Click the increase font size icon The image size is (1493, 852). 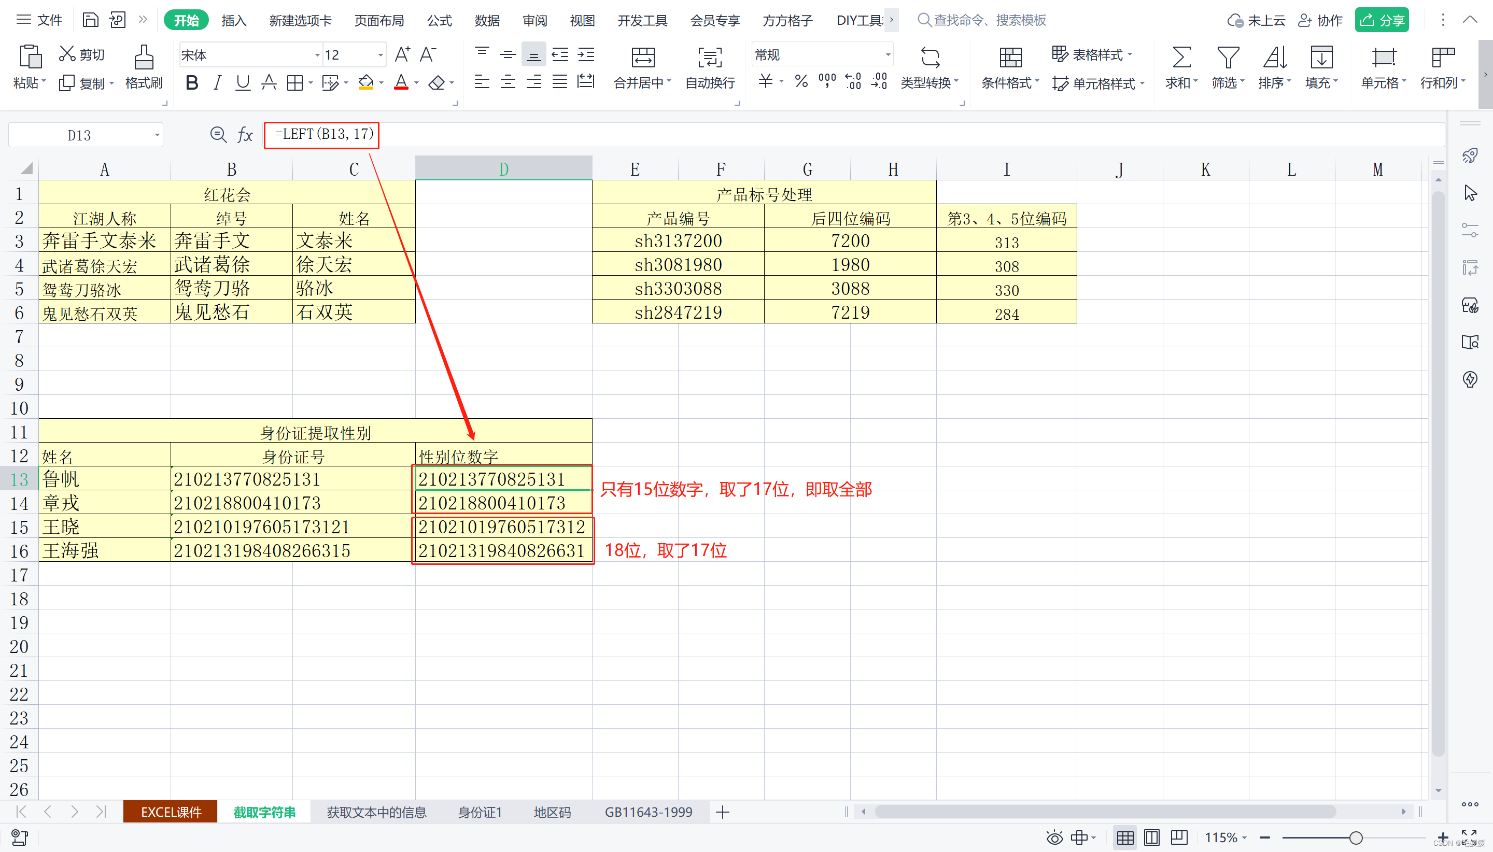(402, 55)
